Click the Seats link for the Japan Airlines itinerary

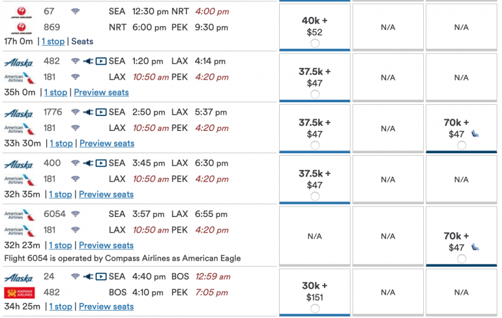[82, 42]
